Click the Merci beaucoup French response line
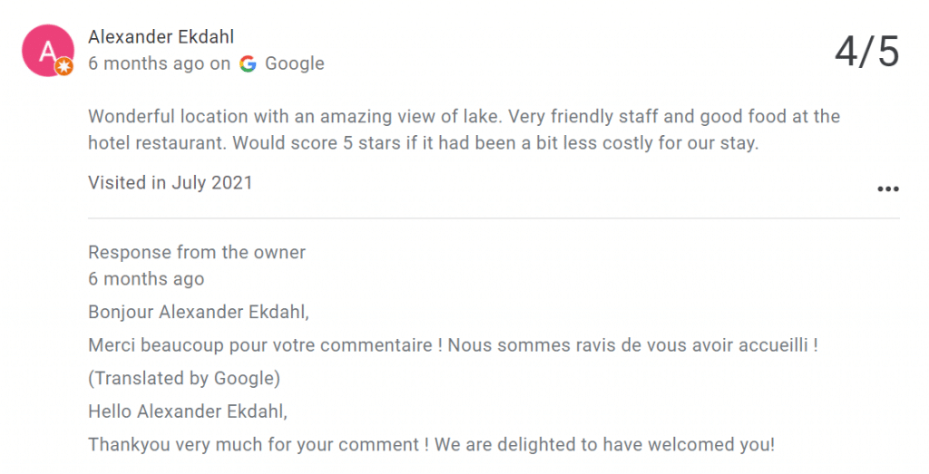This screenshot has width=929, height=474. pyautogui.click(x=453, y=345)
